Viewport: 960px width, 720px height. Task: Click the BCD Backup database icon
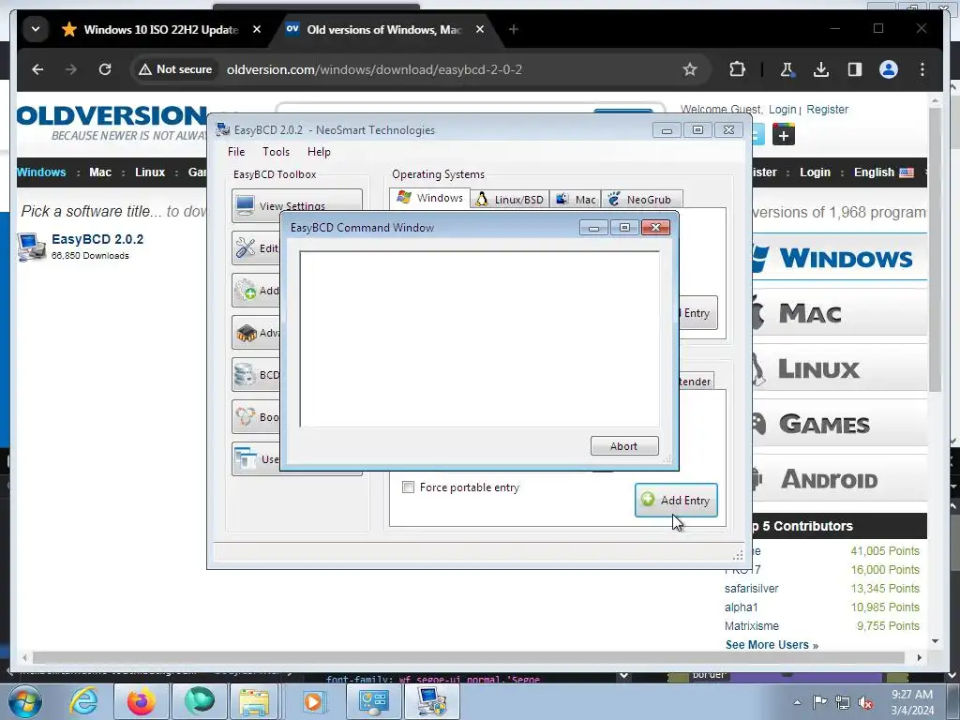tap(246, 375)
